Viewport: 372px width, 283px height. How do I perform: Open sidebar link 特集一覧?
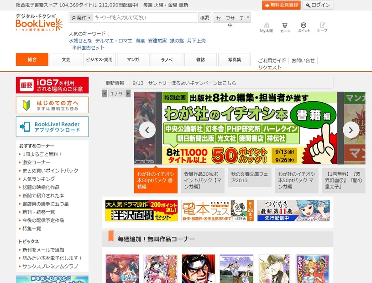pyautogui.click(x=31, y=229)
